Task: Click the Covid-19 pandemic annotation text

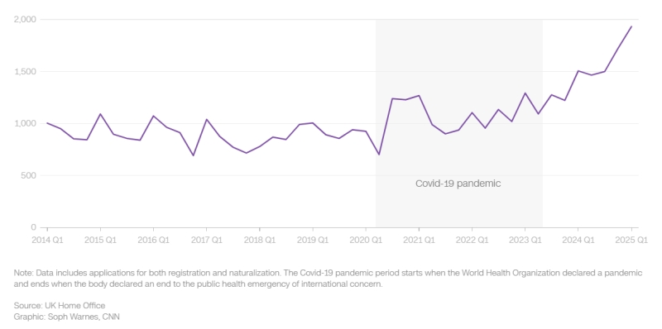Action: pyautogui.click(x=458, y=184)
